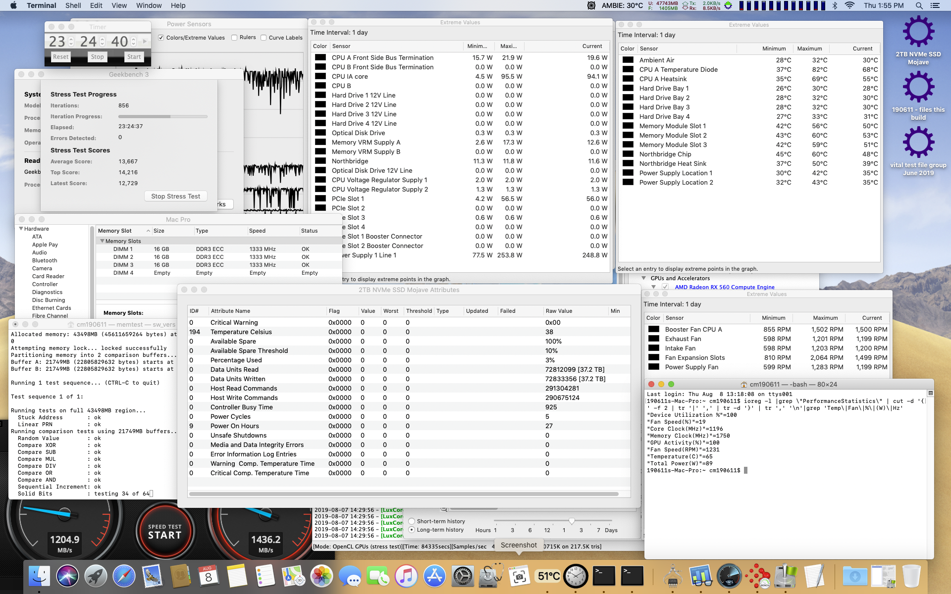
Task: Open the analog clock app in Dock
Action: coord(576,576)
